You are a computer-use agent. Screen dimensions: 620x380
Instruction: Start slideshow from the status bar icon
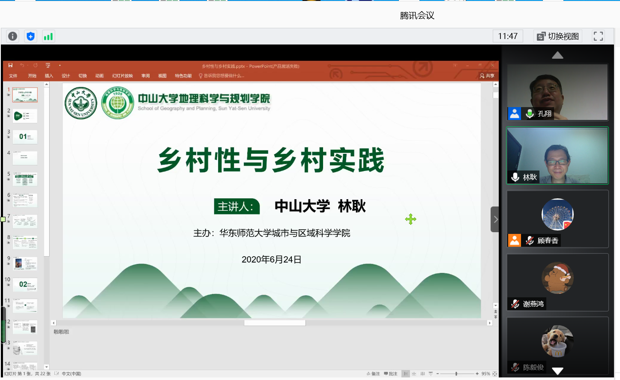(431, 374)
